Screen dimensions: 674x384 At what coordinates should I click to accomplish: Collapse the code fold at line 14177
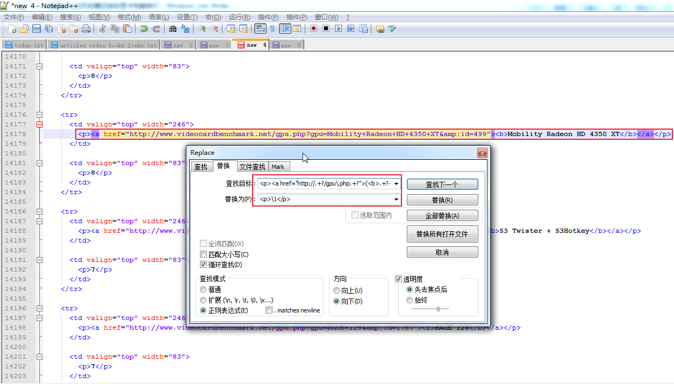(39, 124)
